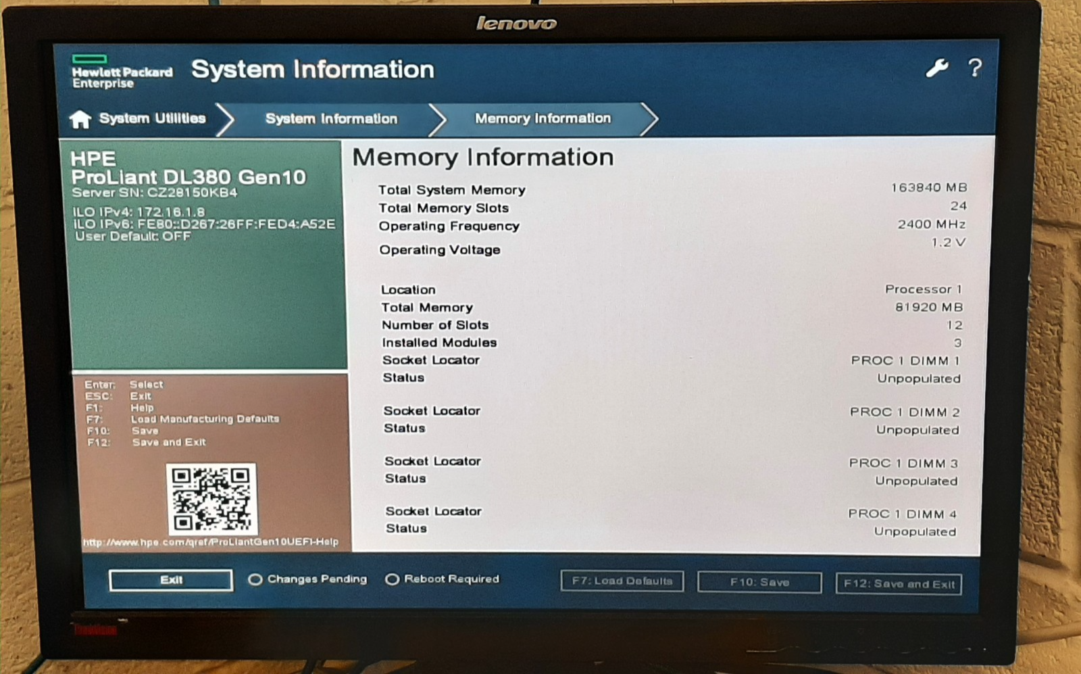
Task: Select the Operating Frequency row
Action: tap(672, 226)
